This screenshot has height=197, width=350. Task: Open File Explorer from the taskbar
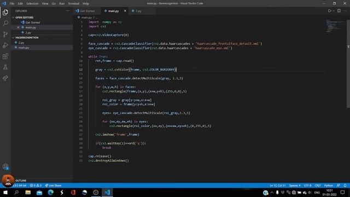coord(28,192)
